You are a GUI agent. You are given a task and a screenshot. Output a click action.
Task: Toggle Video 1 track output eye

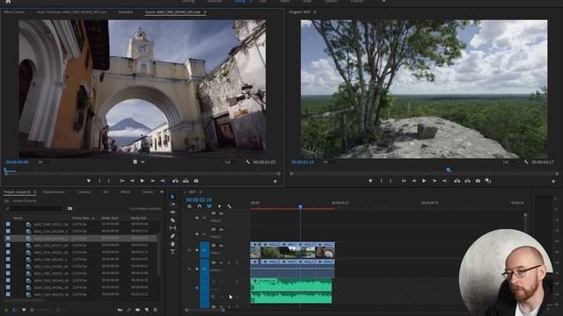point(221,246)
